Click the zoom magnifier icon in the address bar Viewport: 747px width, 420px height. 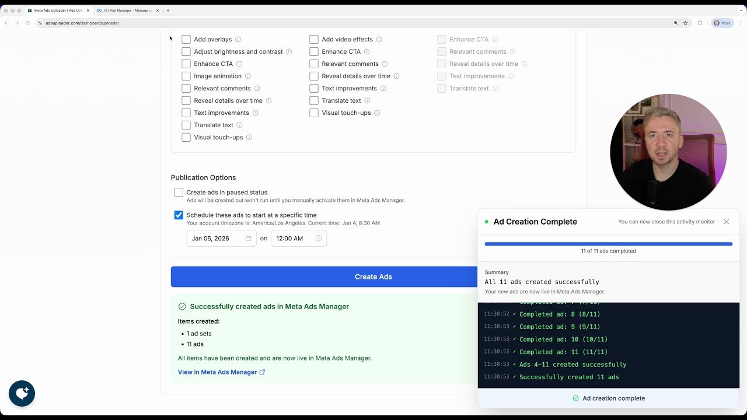[676, 23]
